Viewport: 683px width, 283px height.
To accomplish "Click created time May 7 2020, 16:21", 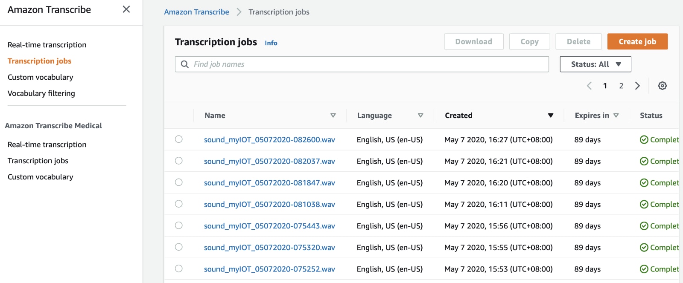I will (x=498, y=162).
